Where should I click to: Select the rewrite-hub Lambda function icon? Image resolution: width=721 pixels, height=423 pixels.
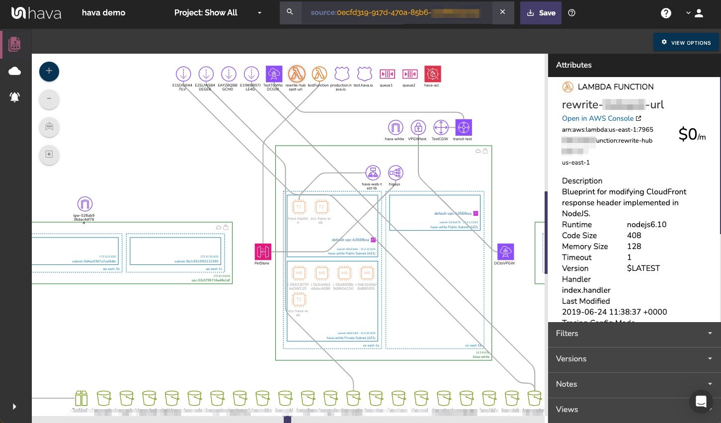click(297, 74)
